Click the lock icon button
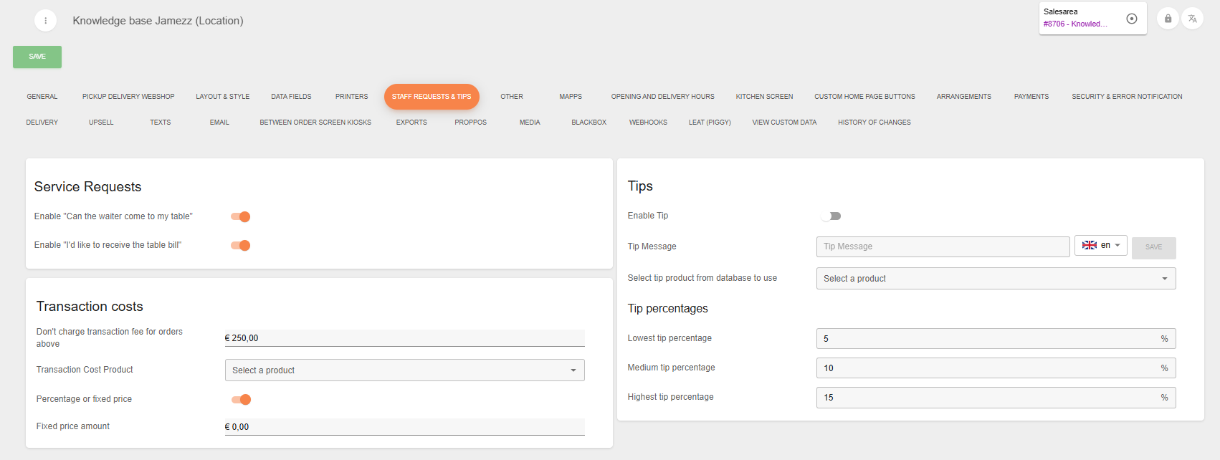This screenshot has width=1220, height=460. [1168, 19]
